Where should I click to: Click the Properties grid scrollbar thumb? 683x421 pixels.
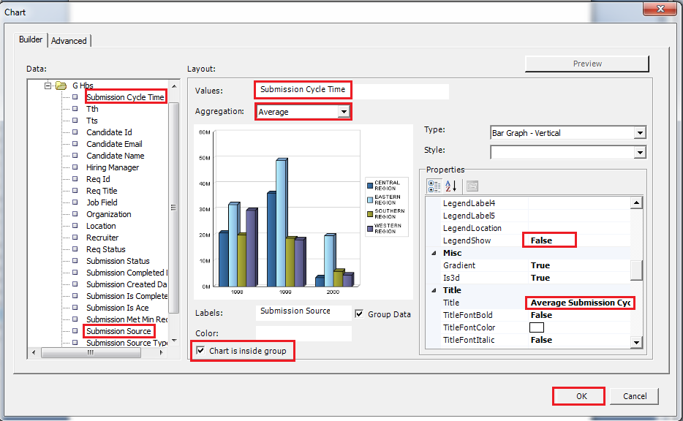tap(636, 270)
